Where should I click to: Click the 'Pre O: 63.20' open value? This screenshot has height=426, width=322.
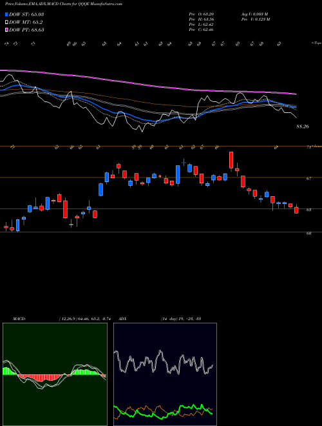201,14
